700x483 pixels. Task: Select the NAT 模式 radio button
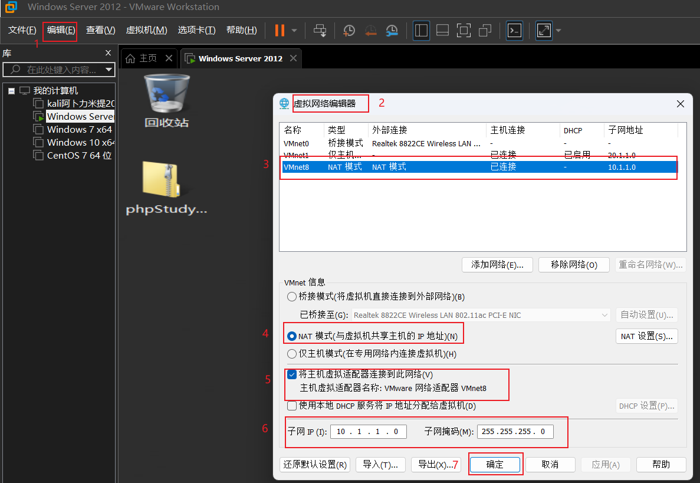[x=291, y=336]
